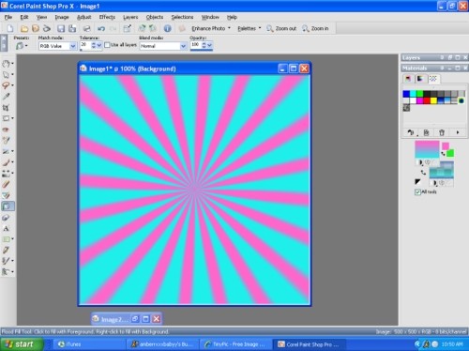The image size is (469, 351).
Task: Click the background pattern material box
Action: coord(441,173)
